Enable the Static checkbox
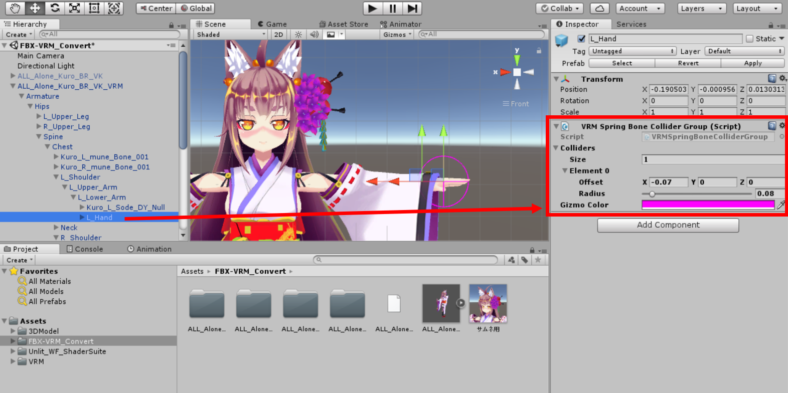The width and height of the screenshot is (788, 393). click(x=749, y=39)
